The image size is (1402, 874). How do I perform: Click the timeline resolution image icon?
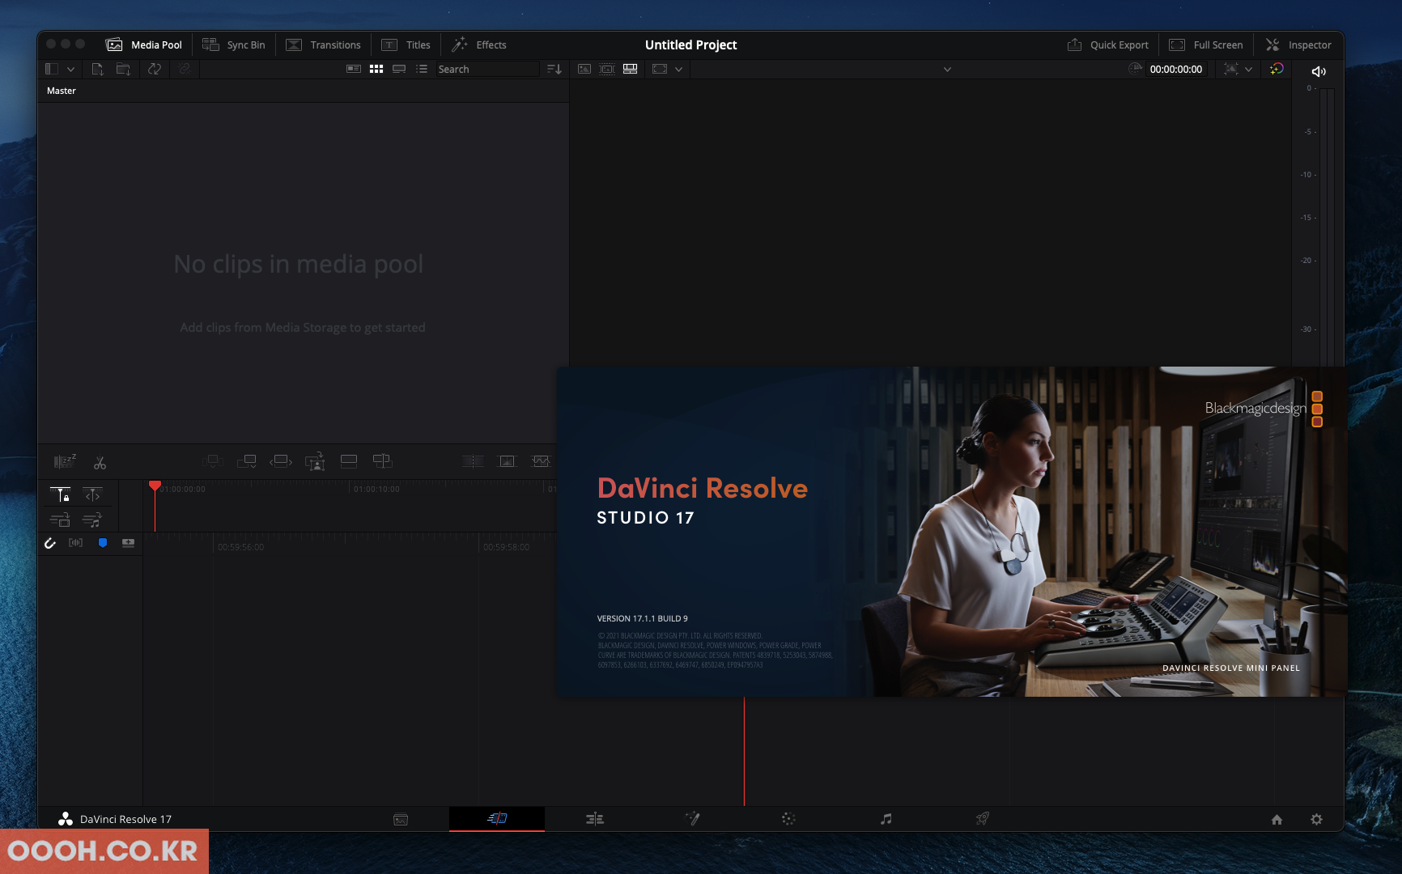click(x=1230, y=70)
